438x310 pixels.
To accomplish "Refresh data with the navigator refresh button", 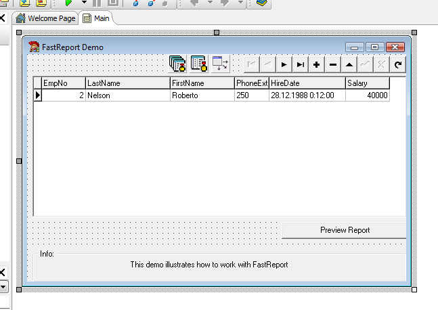I will pyautogui.click(x=398, y=64).
